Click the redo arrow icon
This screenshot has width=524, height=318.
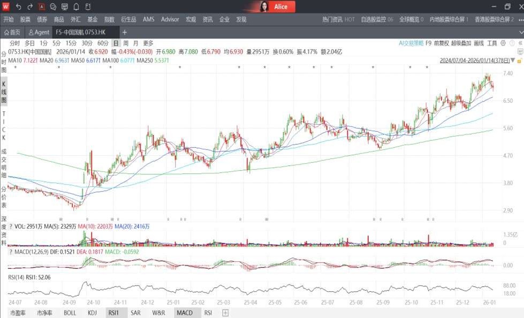click(30, 7)
